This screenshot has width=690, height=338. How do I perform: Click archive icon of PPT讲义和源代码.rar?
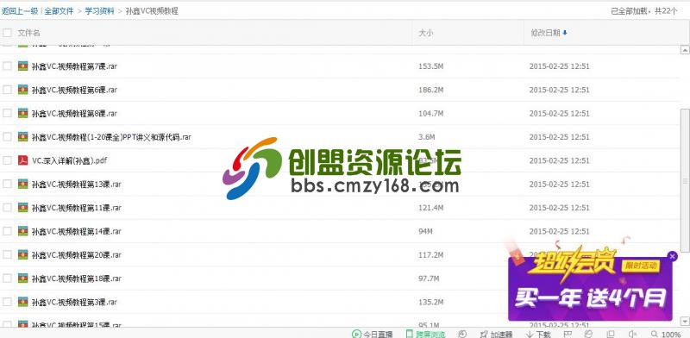[x=23, y=137]
